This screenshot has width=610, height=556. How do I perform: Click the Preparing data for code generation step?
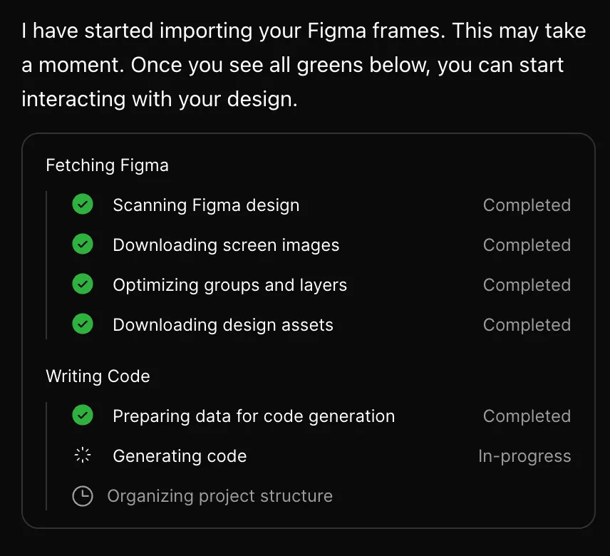(x=254, y=416)
